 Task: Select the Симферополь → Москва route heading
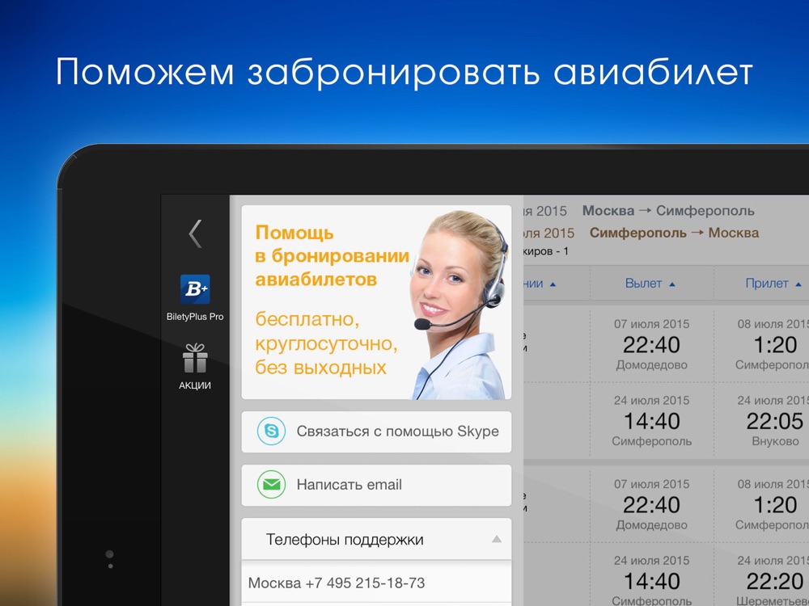click(674, 233)
